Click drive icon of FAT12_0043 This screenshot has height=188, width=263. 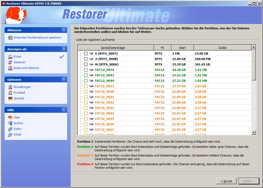pos(91,75)
